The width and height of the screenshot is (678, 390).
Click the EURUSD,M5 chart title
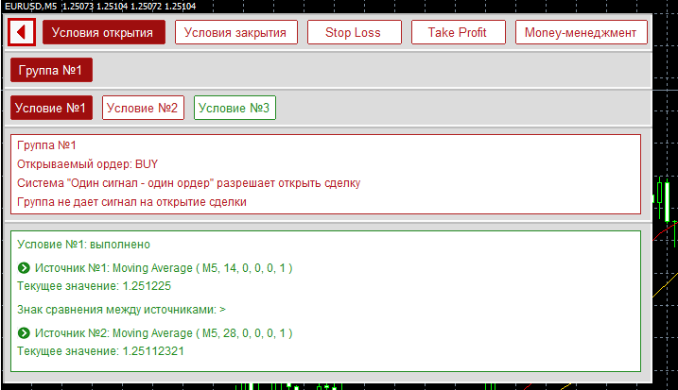click(x=29, y=7)
